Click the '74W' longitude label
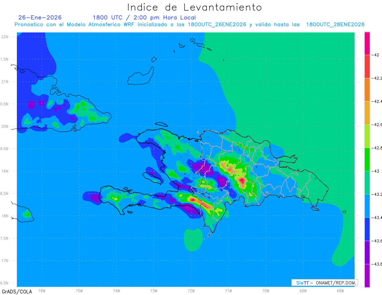This screenshot has height=295, width=382. [x=117, y=291]
